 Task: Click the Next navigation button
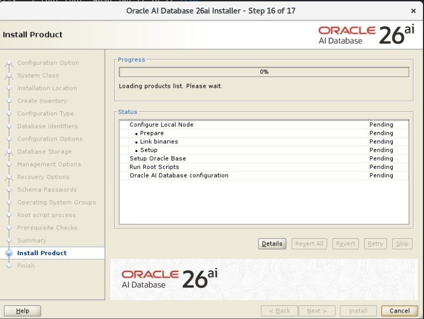coord(317,311)
